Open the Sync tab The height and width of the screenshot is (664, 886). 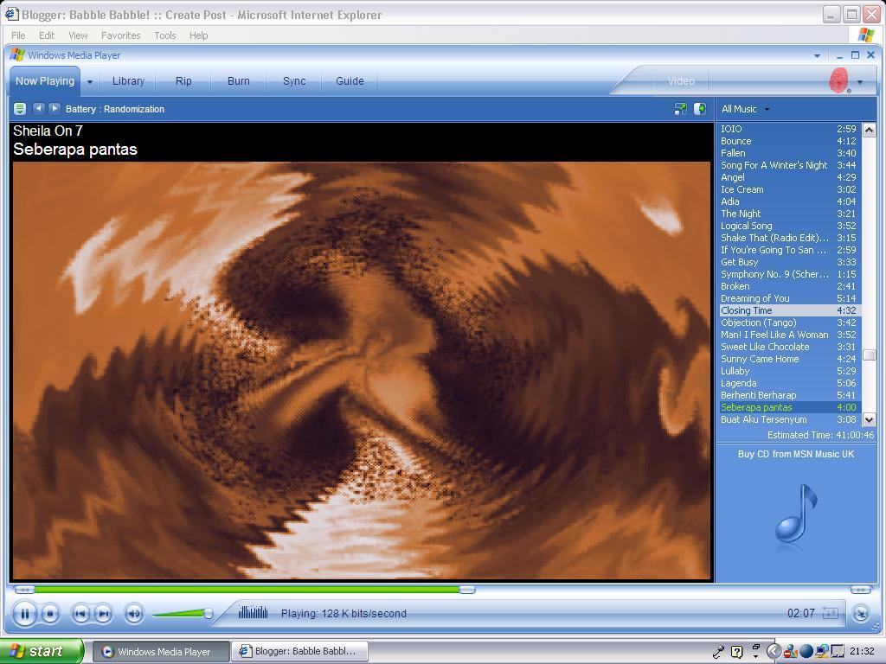pyautogui.click(x=294, y=80)
